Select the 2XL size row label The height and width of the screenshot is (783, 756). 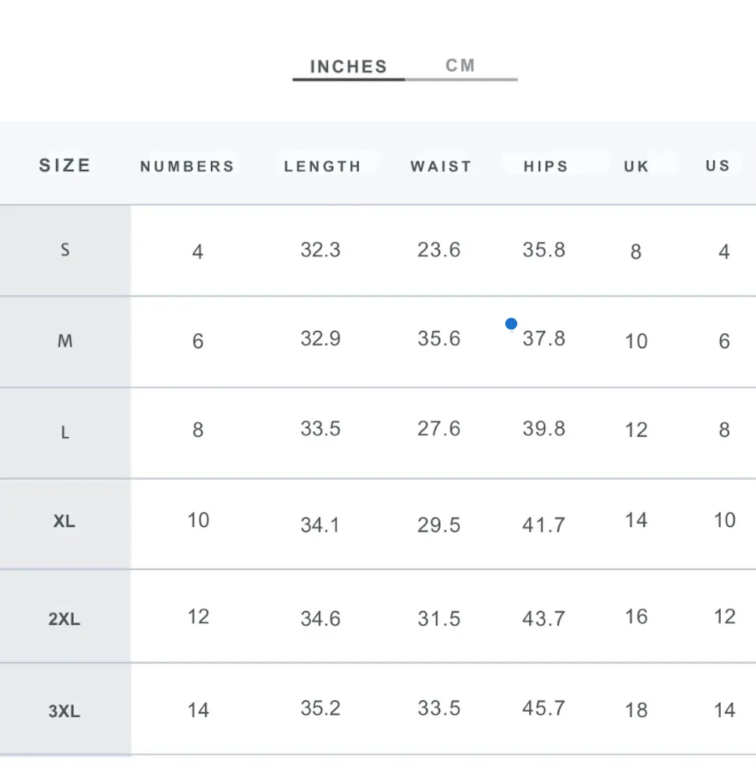coord(64,619)
